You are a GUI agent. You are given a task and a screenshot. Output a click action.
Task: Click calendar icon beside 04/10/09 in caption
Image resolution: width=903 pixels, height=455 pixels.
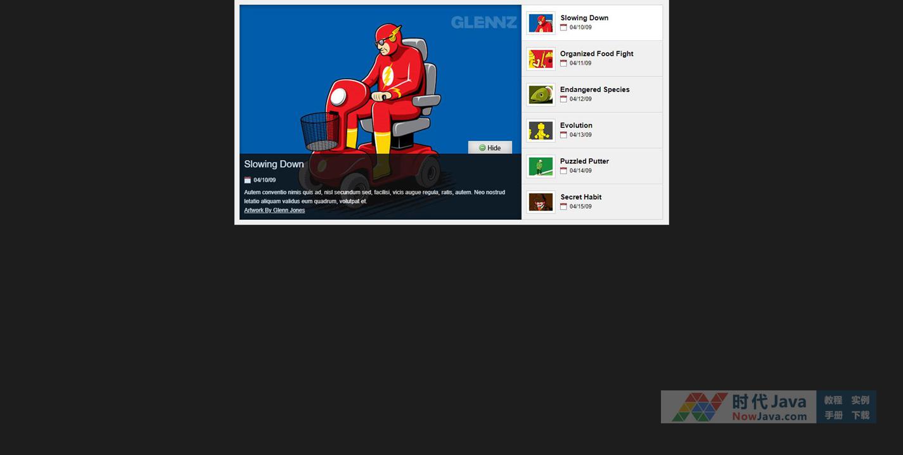[x=247, y=180]
